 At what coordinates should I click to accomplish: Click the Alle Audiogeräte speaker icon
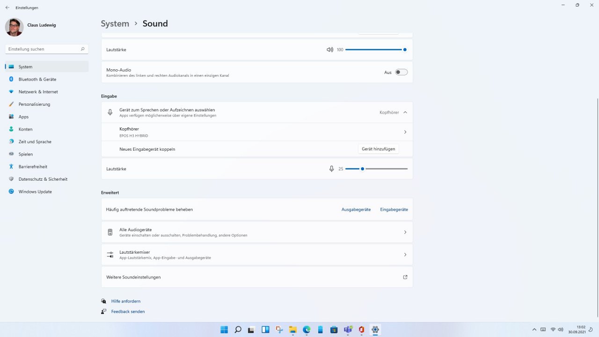coord(110,232)
